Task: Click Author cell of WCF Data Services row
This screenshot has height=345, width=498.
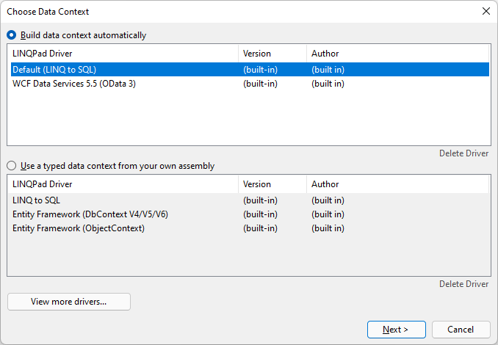Action: pos(328,84)
